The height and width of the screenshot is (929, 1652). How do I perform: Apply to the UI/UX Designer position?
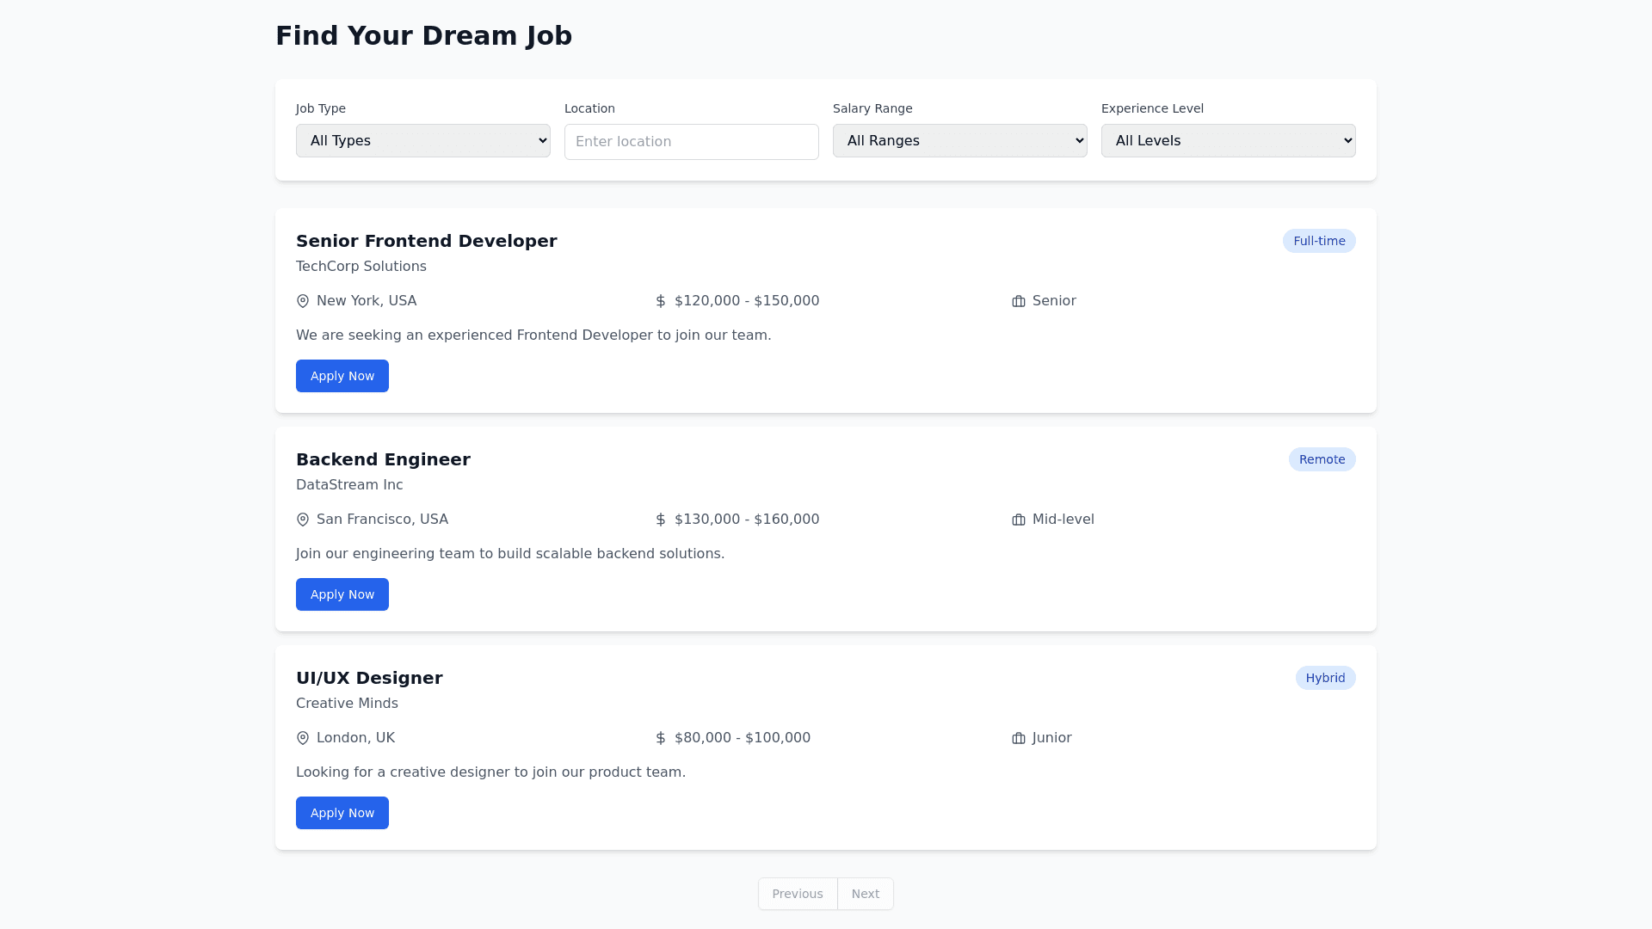pos(342,813)
